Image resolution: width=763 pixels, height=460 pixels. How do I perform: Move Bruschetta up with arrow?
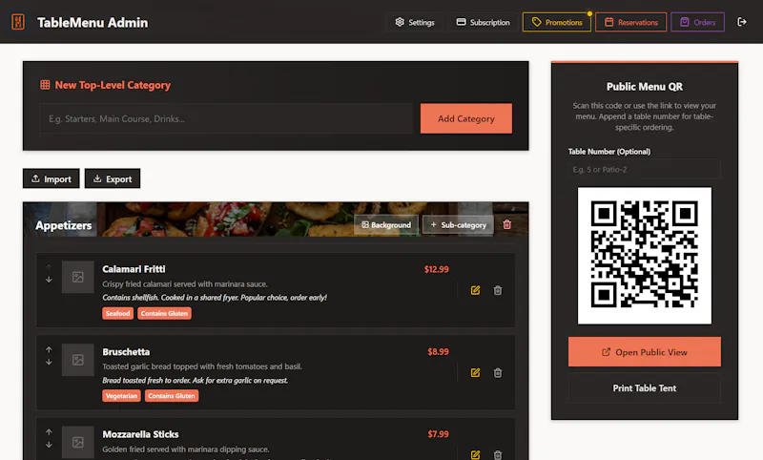pyautogui.click(x=49, y=349)
